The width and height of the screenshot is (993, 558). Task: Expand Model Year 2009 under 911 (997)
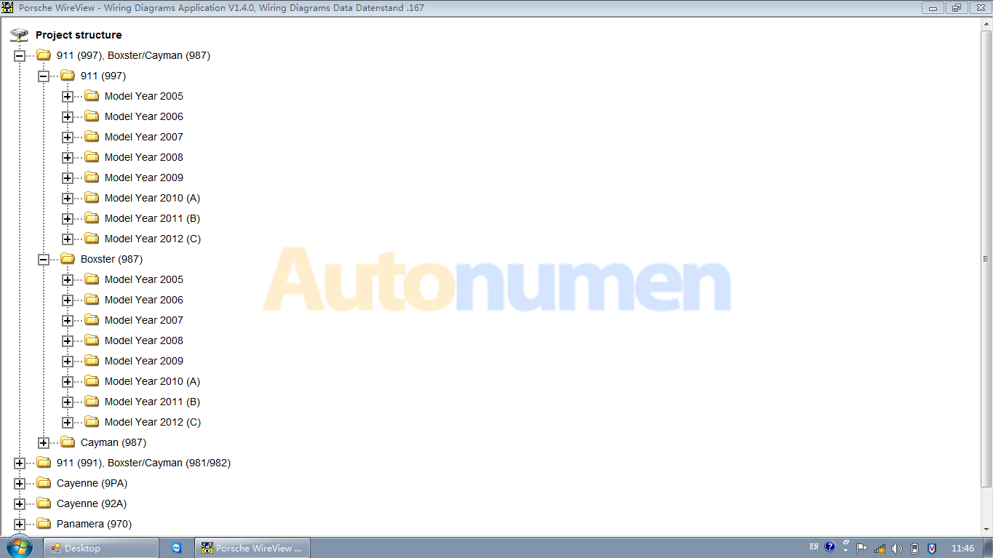coord(68,178)
